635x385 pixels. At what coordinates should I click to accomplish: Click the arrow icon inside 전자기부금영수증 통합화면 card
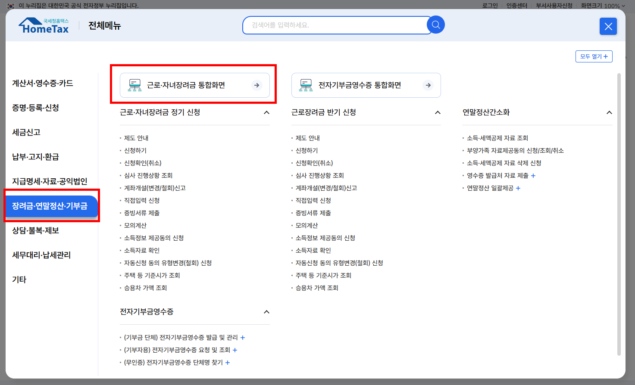click(x=428, y=85)
